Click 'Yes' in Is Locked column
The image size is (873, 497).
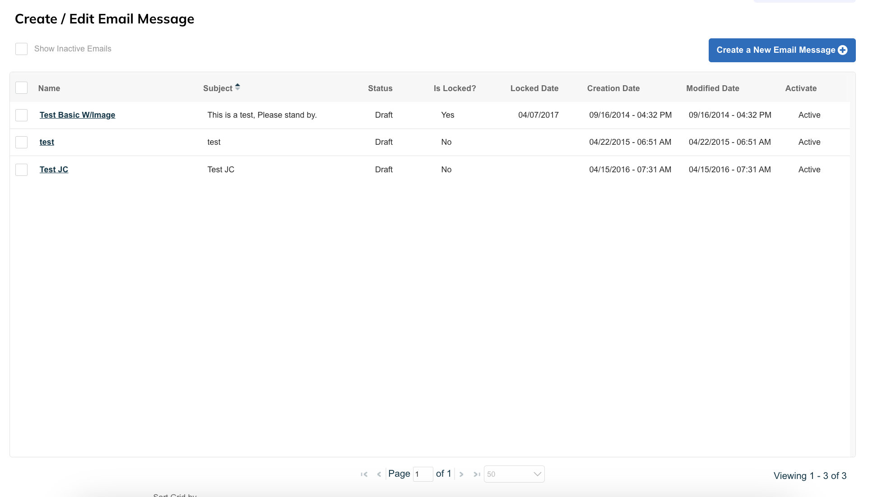[448, 115]
